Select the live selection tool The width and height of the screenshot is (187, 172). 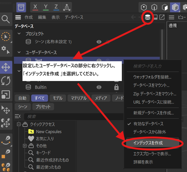click(x=6, y=36)
